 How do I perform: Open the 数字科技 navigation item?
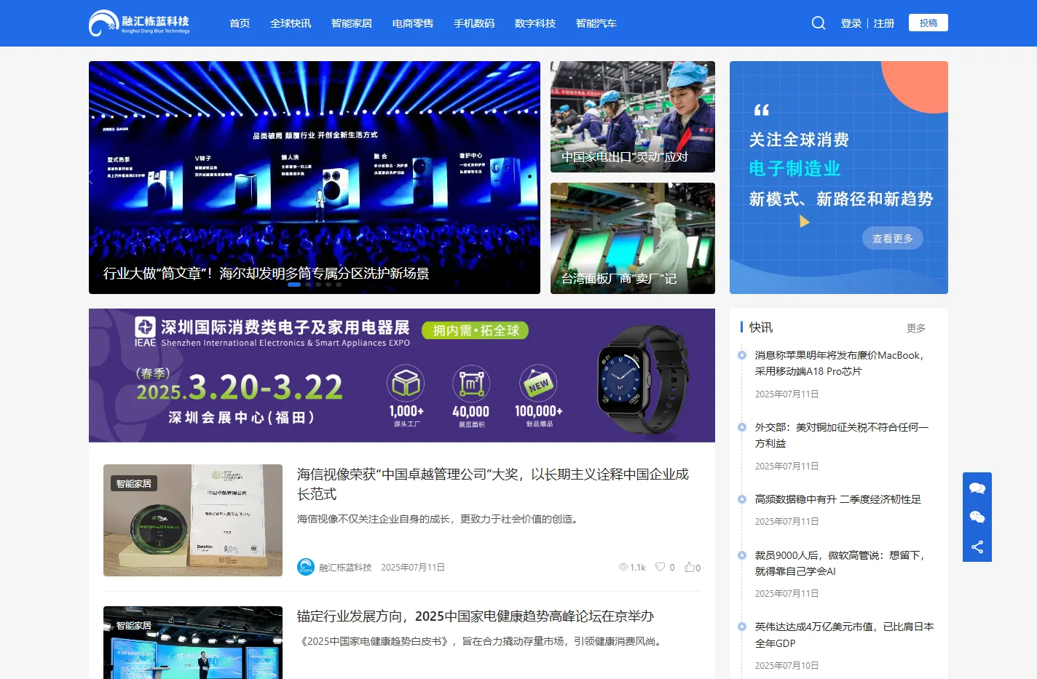pos(535,23)
